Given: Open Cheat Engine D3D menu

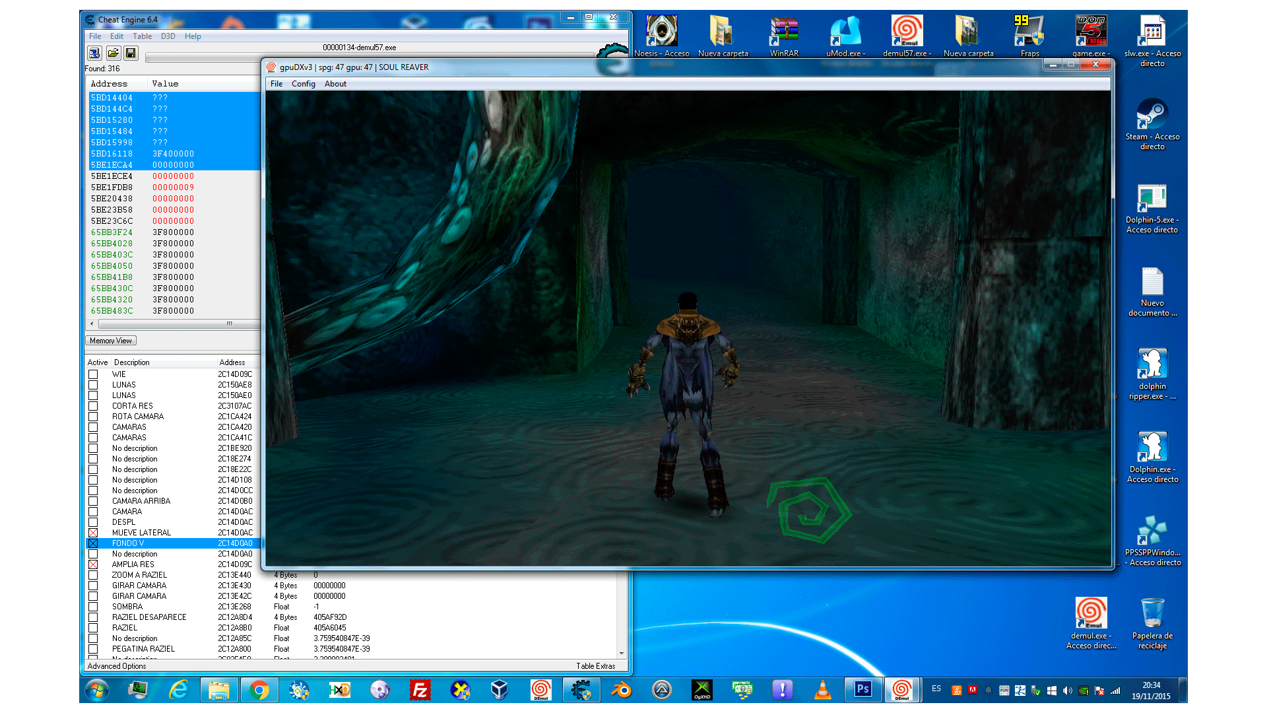Looking at the screenshot, I should tap(168, 36).
